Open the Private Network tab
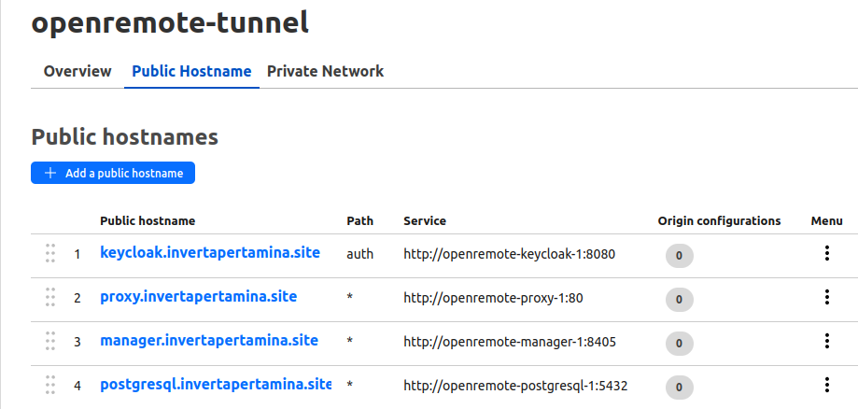This screenshot has height=409, width=858. [x=325, y=71]
